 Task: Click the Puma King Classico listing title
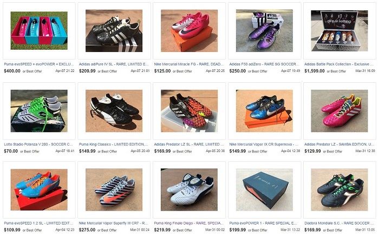114,144
